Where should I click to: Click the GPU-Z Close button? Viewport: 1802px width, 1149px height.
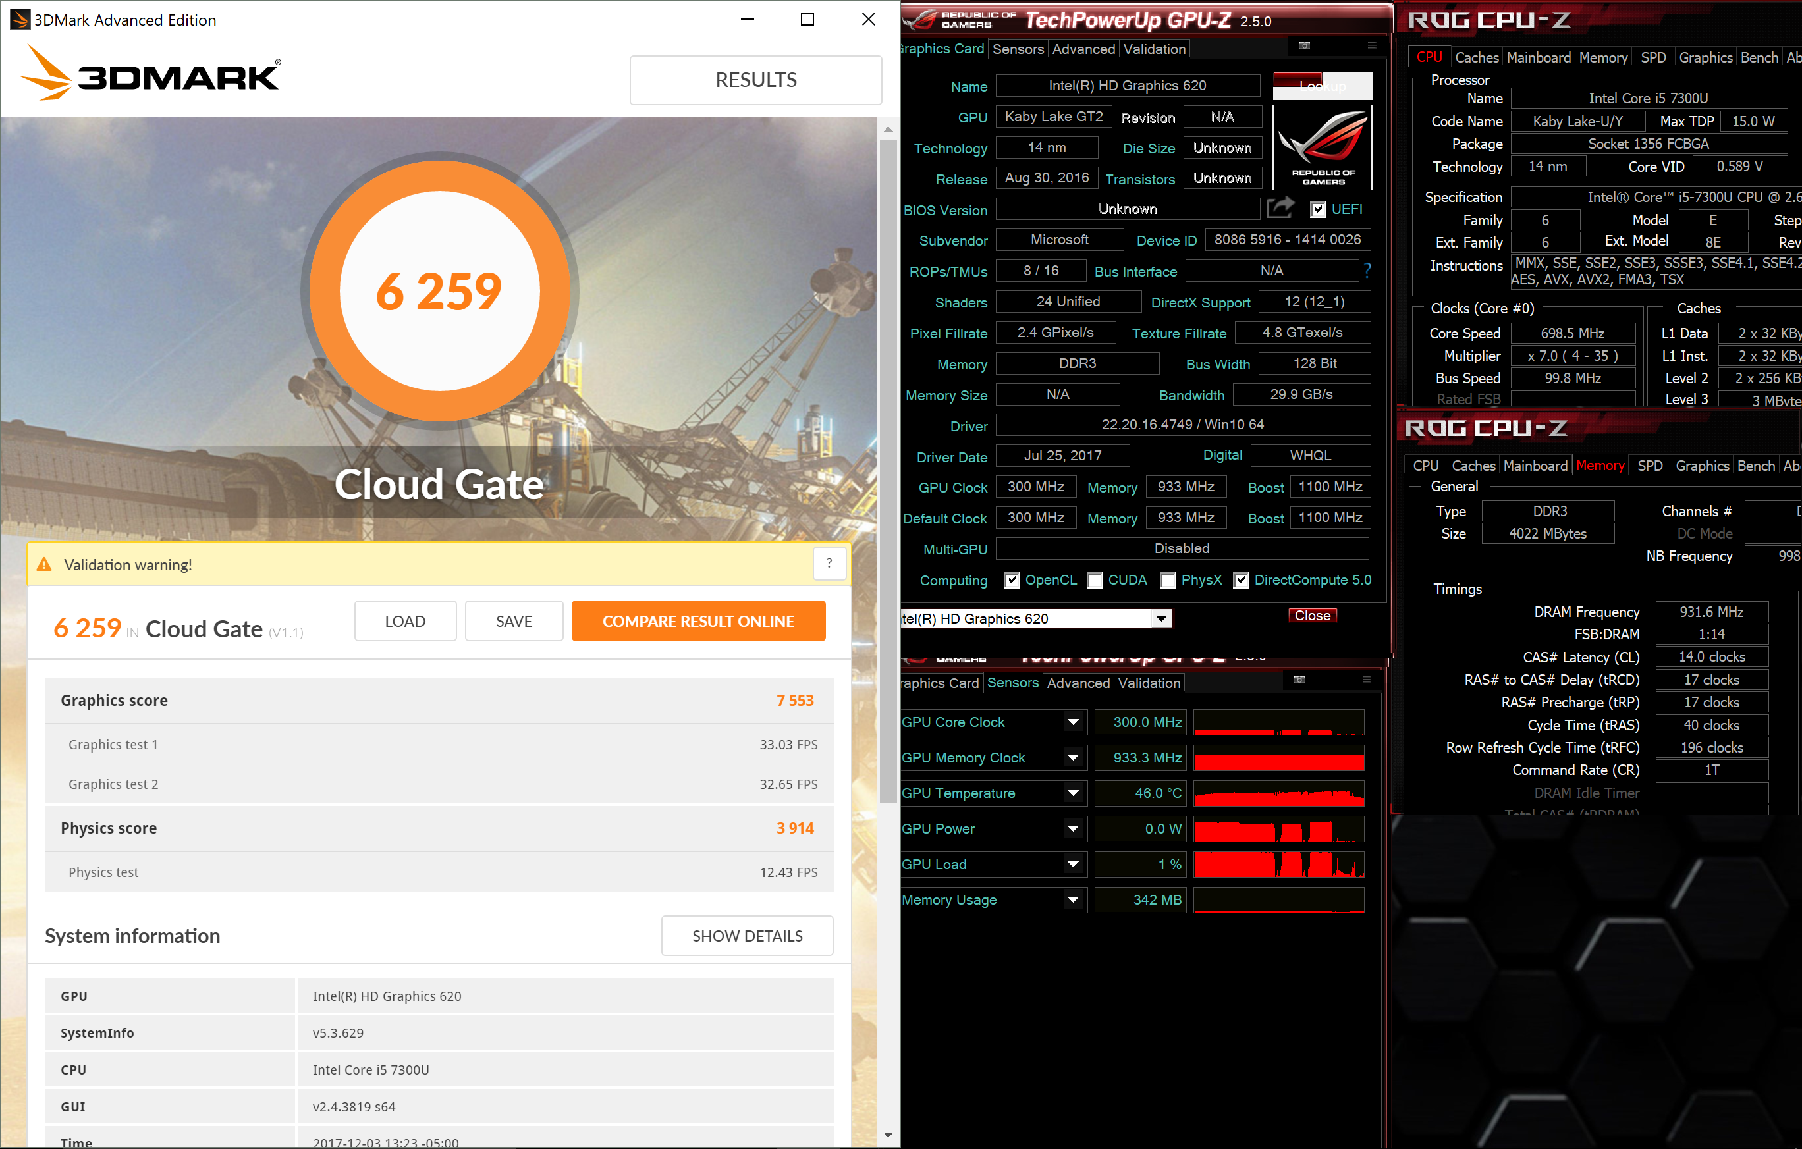tap(1313, 616)
